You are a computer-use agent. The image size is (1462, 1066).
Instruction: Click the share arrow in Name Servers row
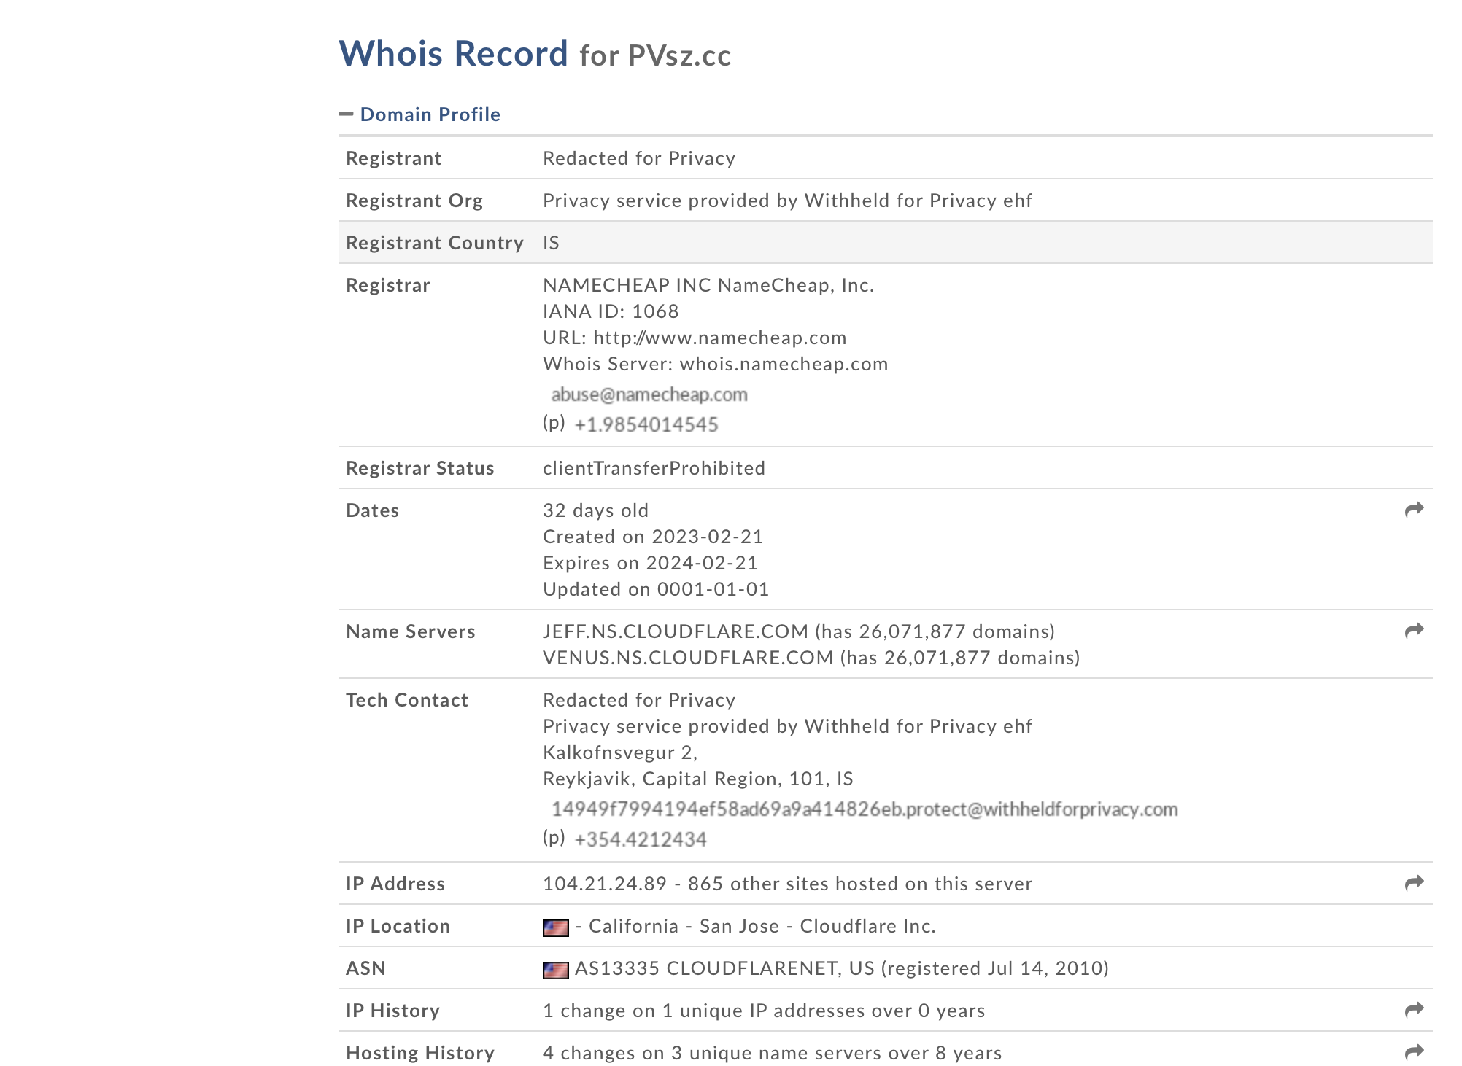coord(1414,631)
